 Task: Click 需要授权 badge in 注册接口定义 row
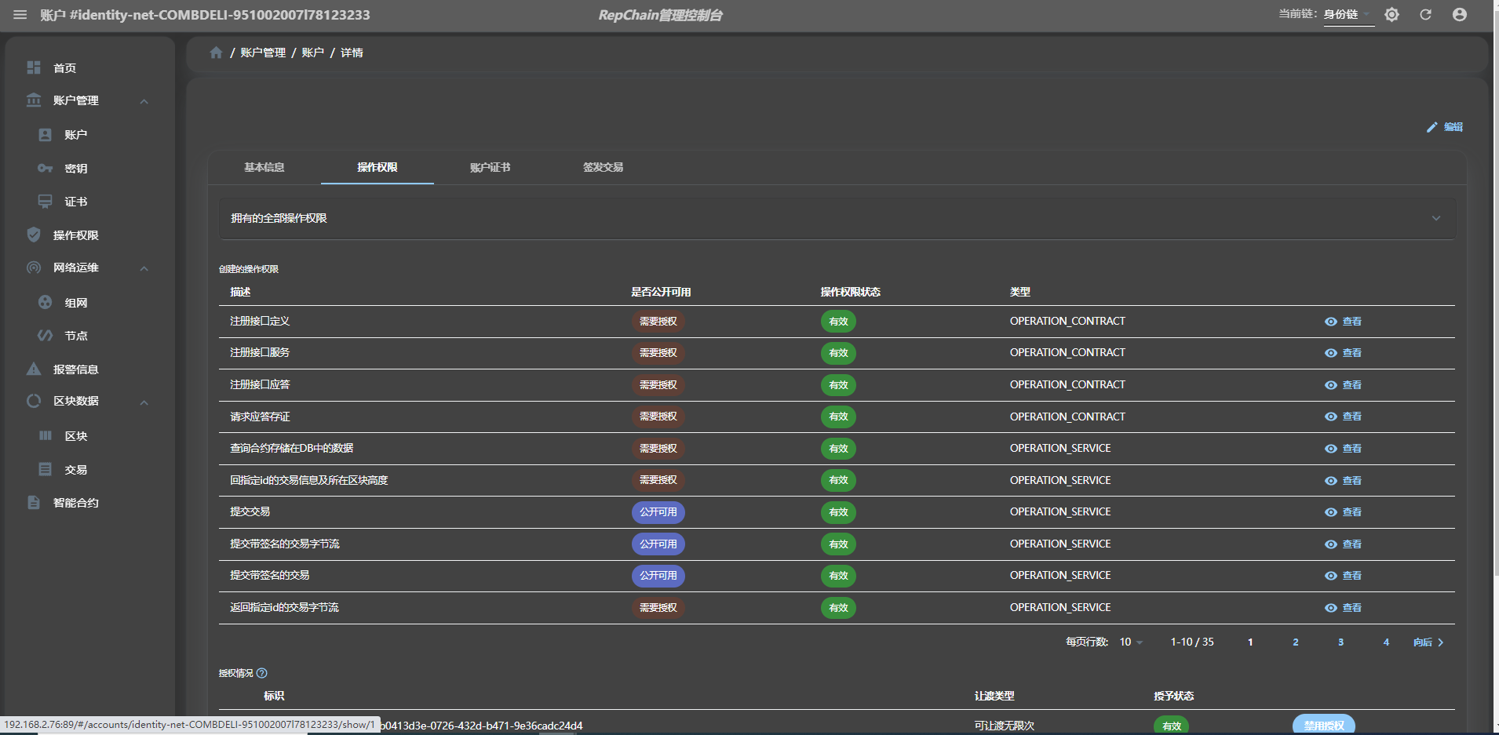pos(658,322)
